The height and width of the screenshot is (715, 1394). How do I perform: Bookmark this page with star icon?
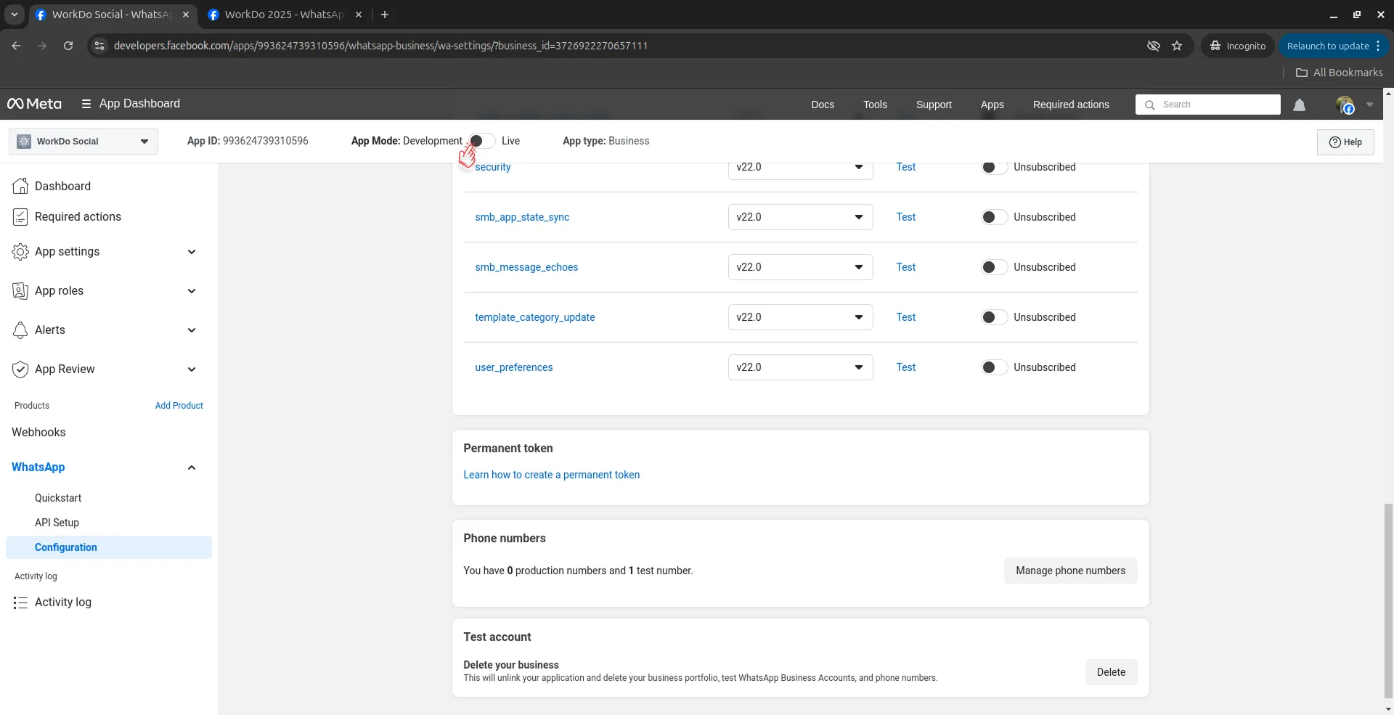[x=1177, y=46]
